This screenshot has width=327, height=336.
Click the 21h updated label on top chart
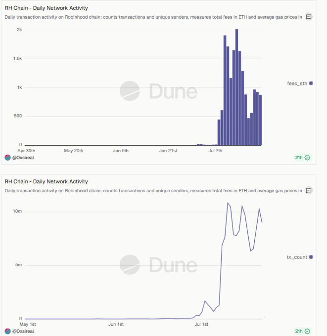coord(299,158)
